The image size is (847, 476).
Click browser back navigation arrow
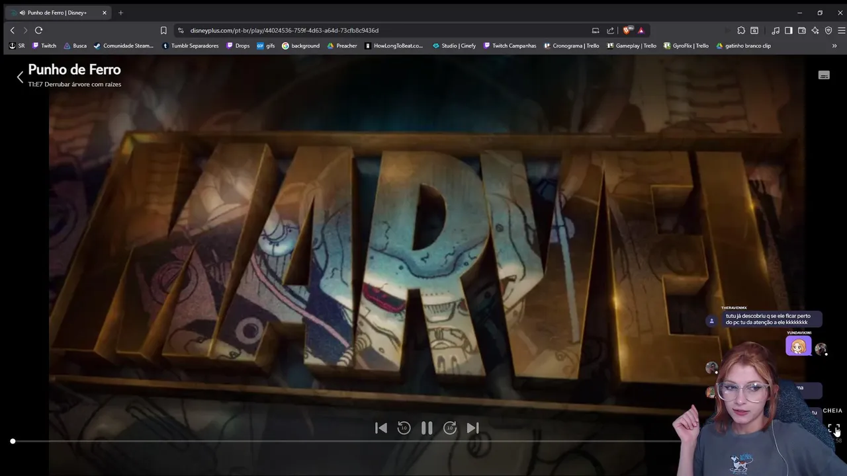click(x=12, y=30)
